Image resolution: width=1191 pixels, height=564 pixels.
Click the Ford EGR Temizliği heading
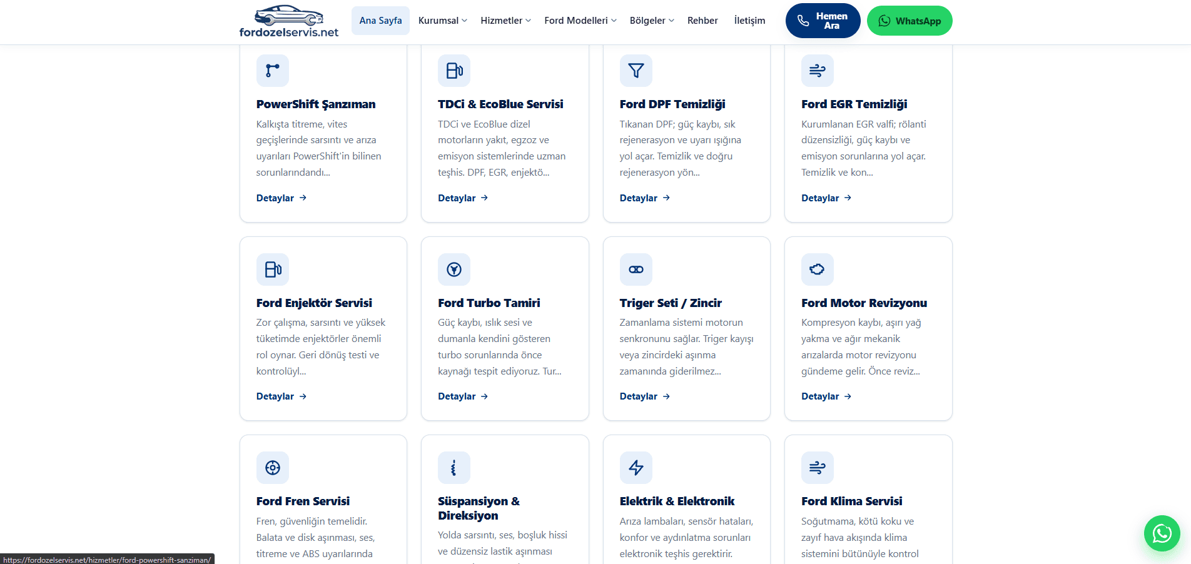(854, 104)
